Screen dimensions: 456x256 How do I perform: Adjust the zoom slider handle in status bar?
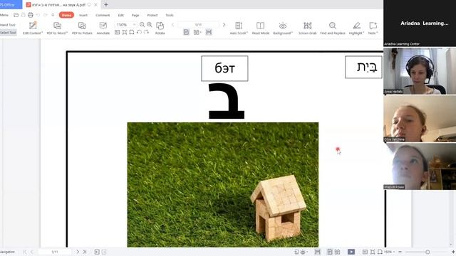[427, 252]
